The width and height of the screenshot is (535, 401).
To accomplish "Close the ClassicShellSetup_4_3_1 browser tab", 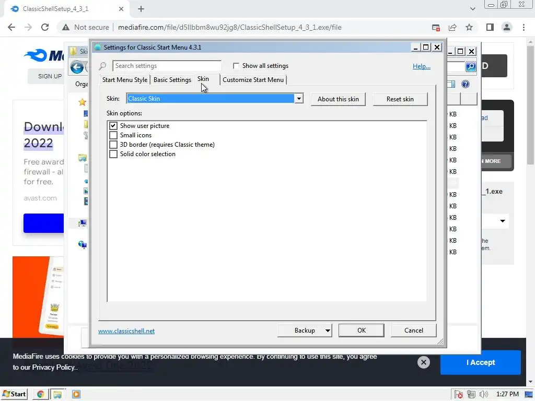I will [121, 9].
